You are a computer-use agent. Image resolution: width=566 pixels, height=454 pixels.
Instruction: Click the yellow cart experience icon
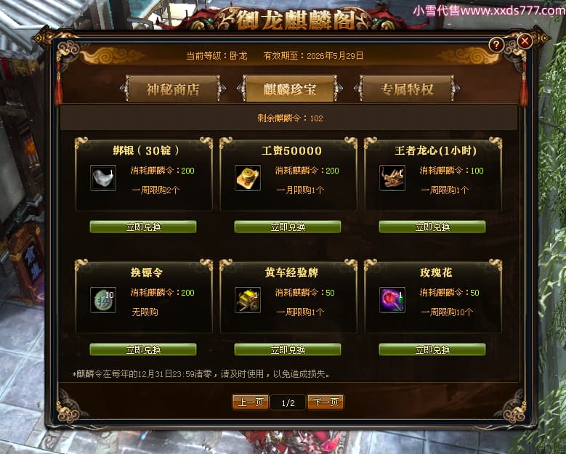pyautogui.click(x=248, y=300)
